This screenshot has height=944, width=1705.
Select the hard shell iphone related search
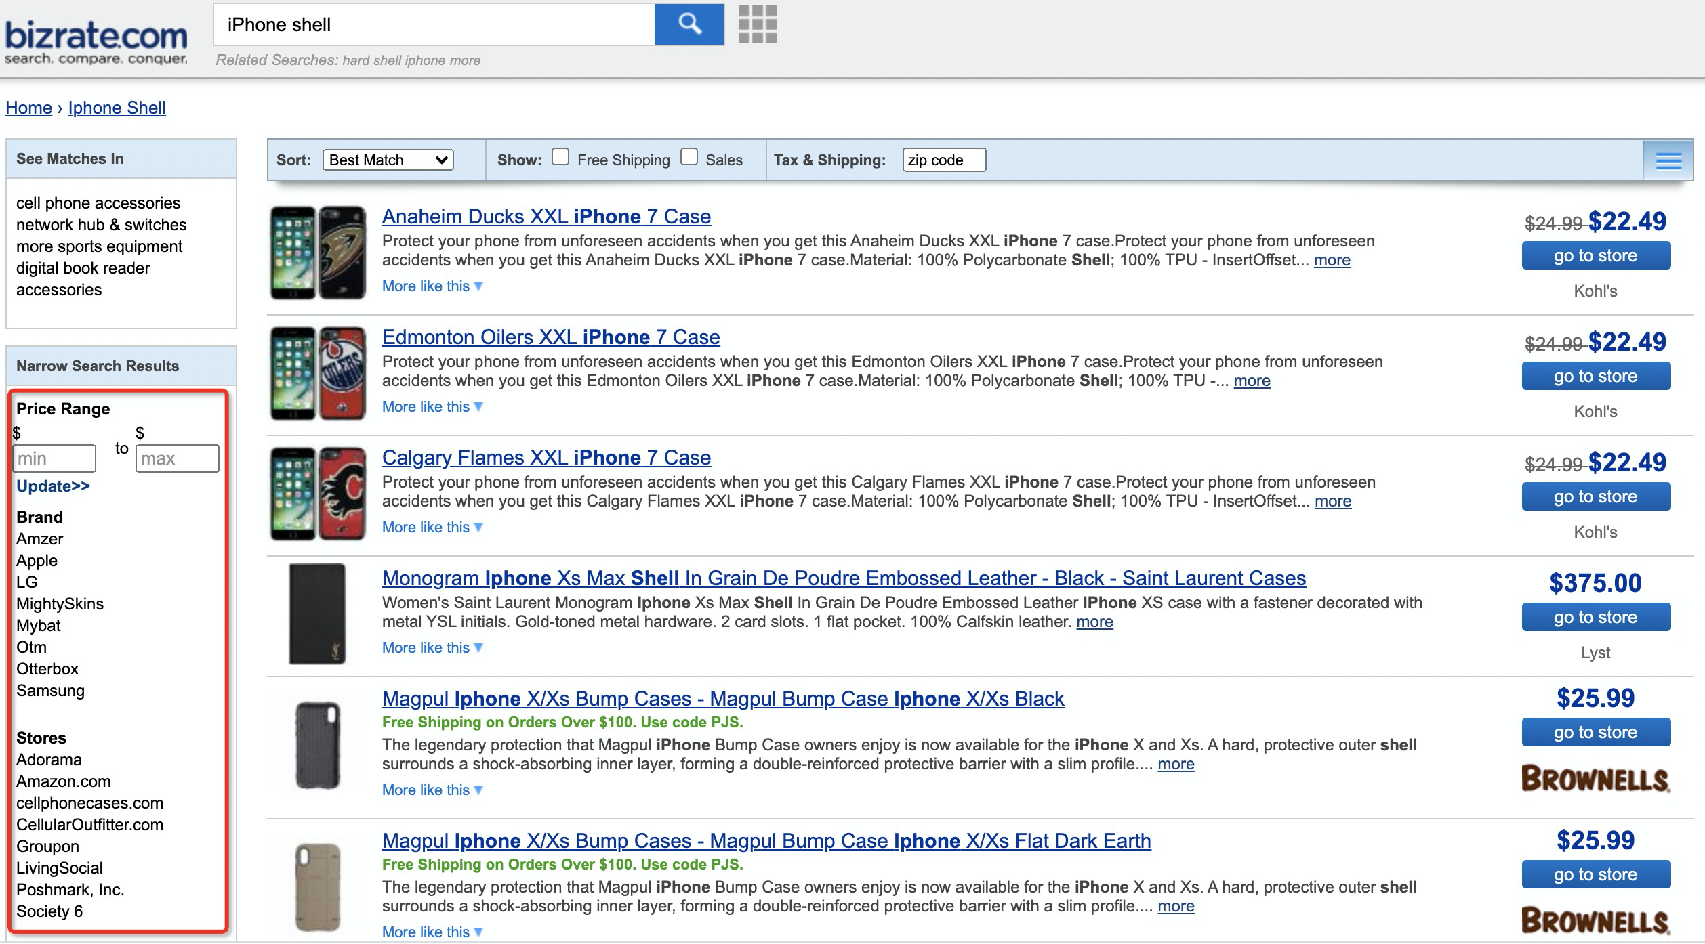394,60
